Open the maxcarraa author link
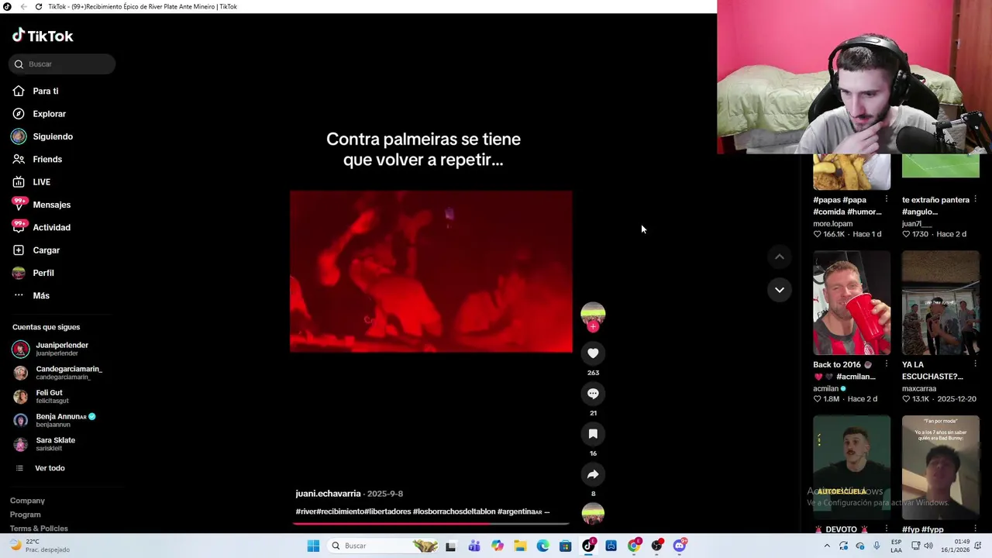This screenshot has width=992, height=558. (919, 389)
